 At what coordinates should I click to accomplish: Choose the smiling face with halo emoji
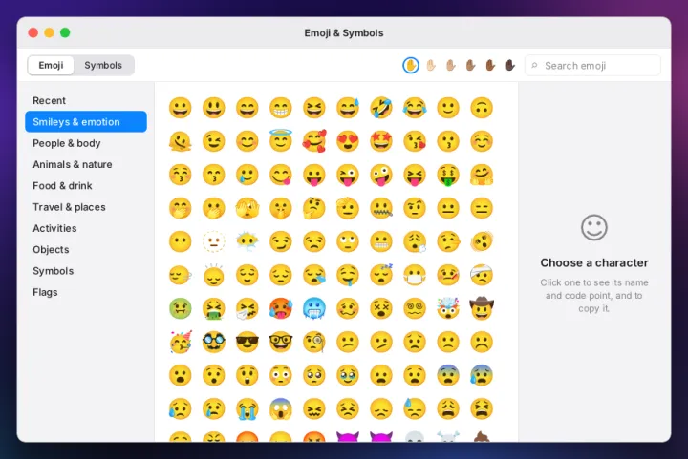pyautogui.click(x=280, y=140)
